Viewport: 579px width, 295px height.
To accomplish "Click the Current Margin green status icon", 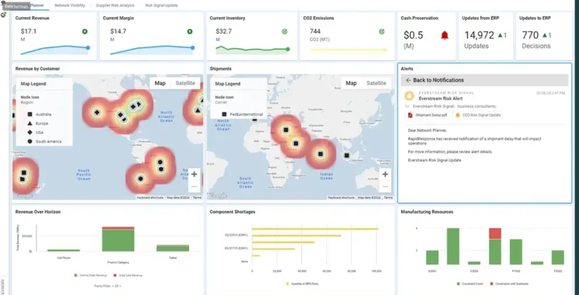I will click(x=190, y=31).
